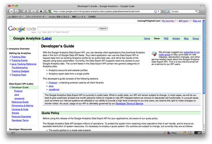Image resolution: width=212 pixels, height=144 pixels.
Task: Click the window toolbar toggle pill button
Action: click(202, 6)
